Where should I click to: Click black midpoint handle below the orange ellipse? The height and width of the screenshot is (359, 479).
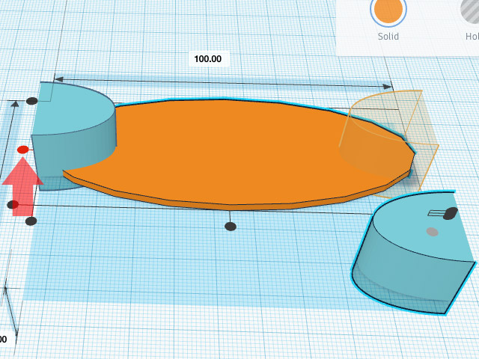(x=231, y=226)
